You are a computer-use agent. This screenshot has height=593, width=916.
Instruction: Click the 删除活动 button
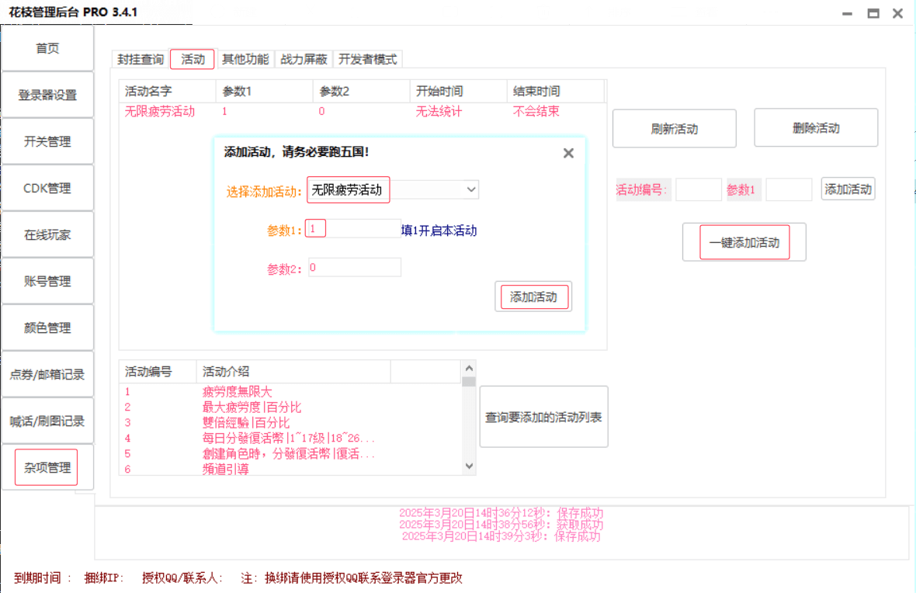[816, 128]
